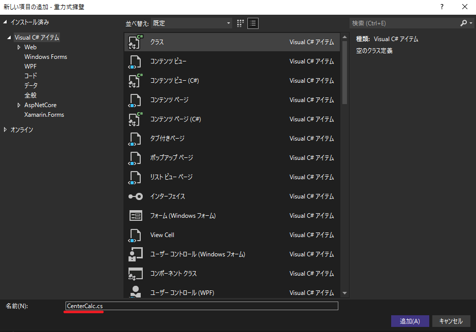Image resolution: width=476 pixels, height=332 pixels.
Task: Select the タブ付きページ template icon
Action: [135, 139]
